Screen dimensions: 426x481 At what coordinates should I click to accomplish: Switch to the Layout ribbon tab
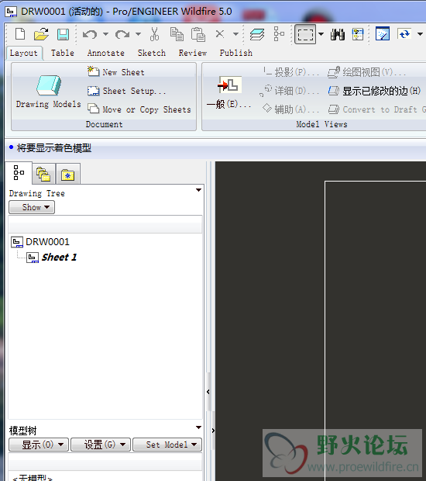pyautogui.click(x=23, y=53)
